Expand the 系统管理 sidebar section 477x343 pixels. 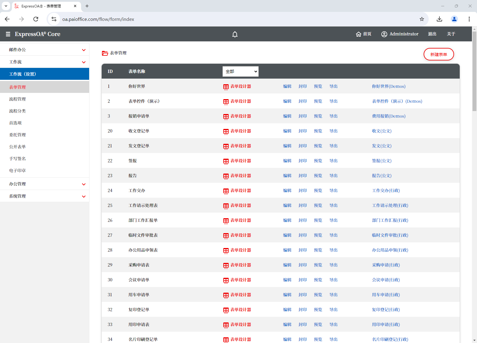(x=45, y=196)
